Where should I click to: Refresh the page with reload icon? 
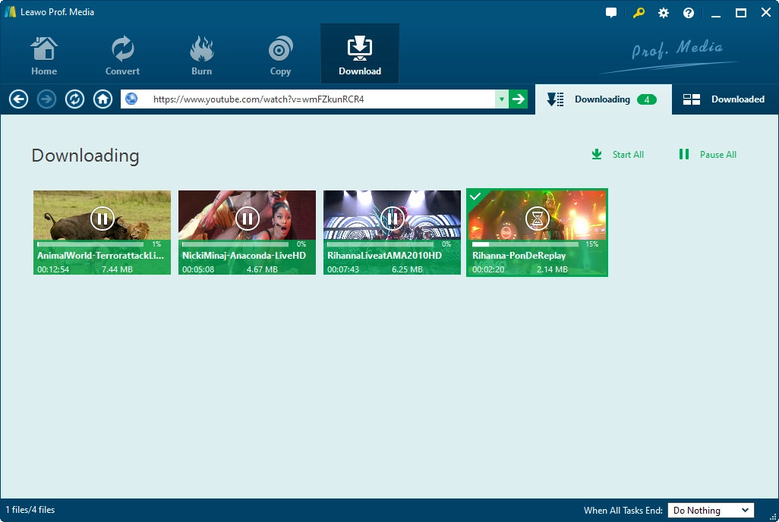[74, 99]
